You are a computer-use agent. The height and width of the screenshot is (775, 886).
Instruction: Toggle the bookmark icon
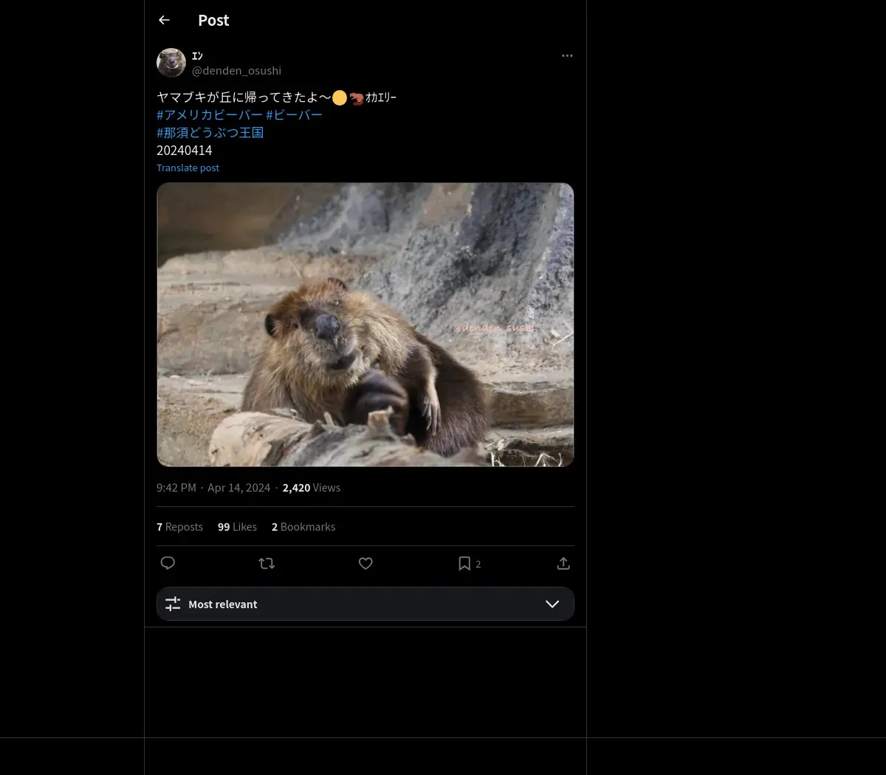[x=464, y=563]
